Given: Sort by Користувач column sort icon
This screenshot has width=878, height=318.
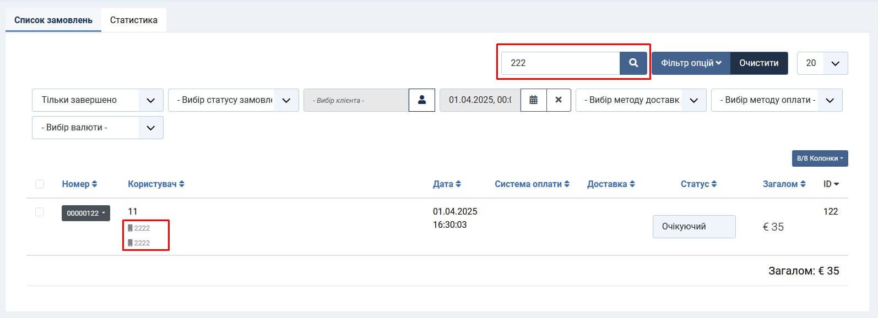Looking at the screenshot, I should click(x=182, y=184).
